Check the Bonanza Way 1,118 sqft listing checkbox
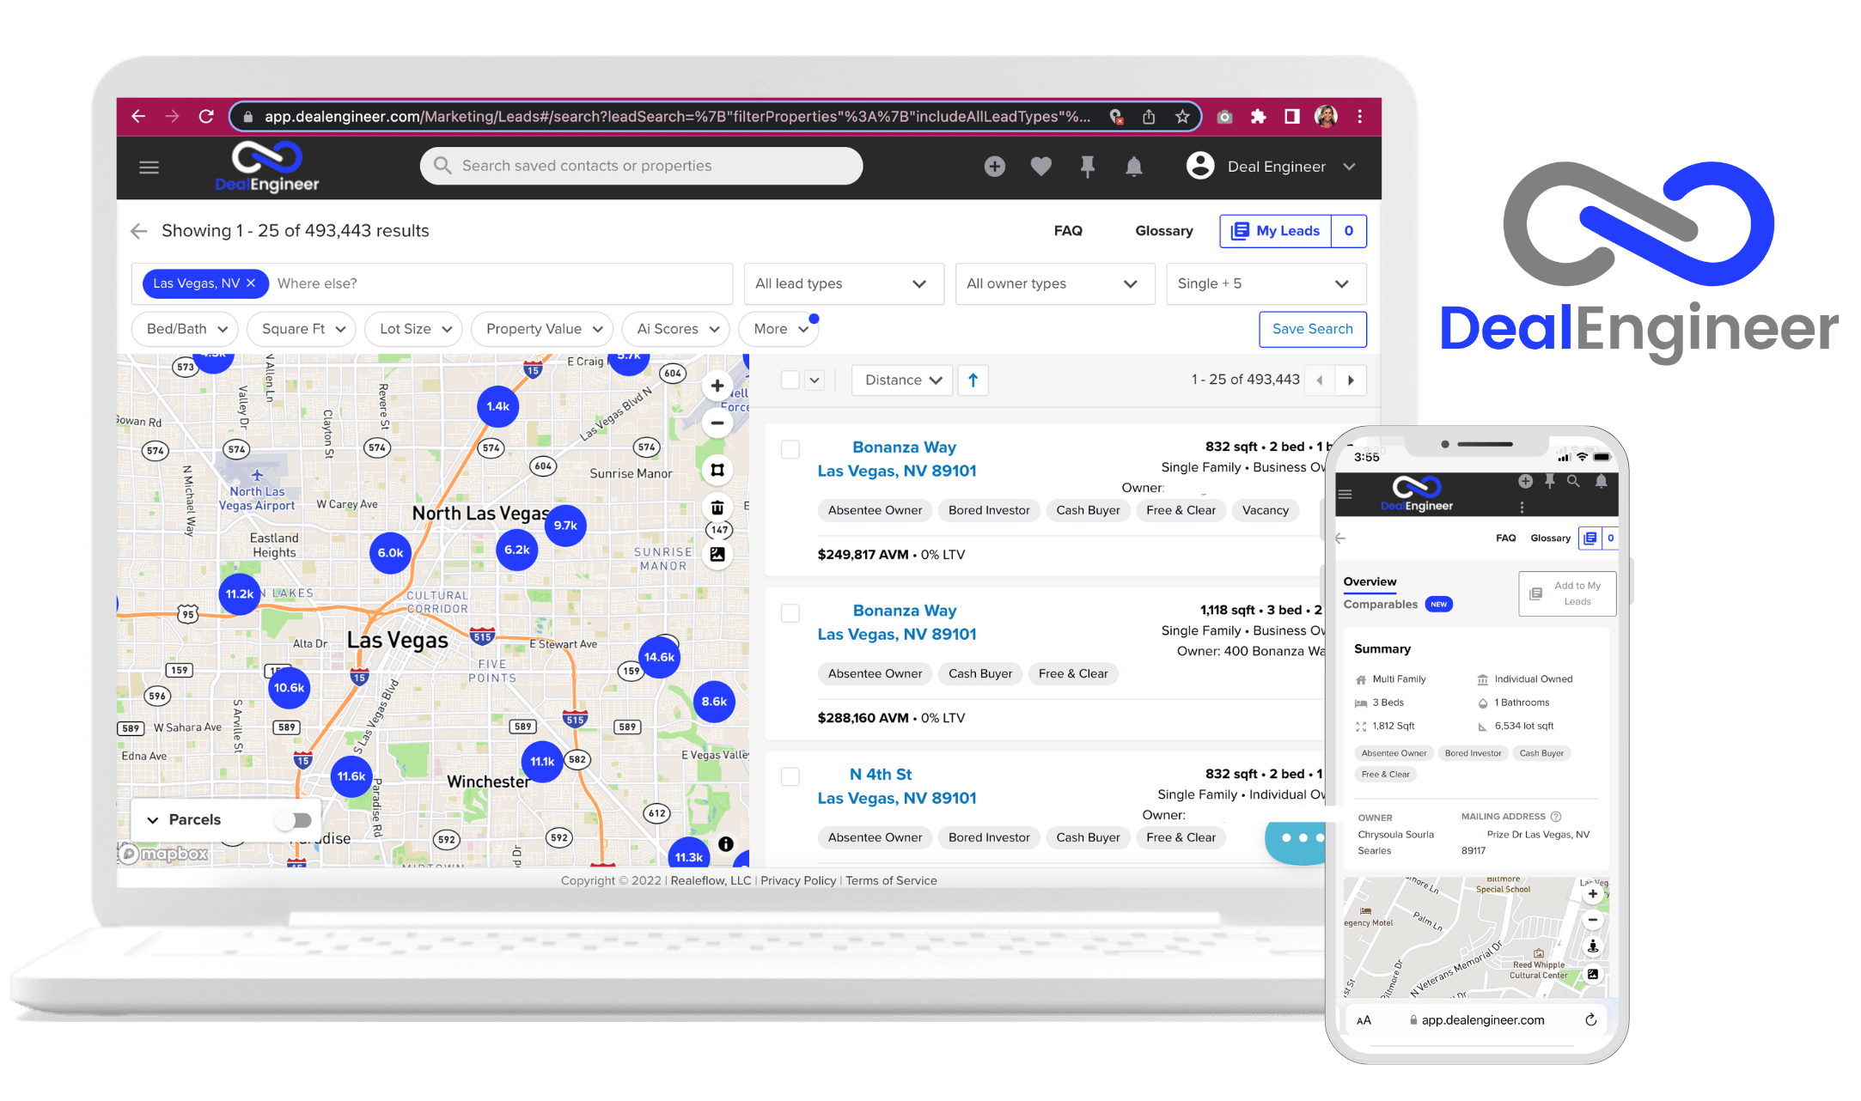 (x=790, y=613)
